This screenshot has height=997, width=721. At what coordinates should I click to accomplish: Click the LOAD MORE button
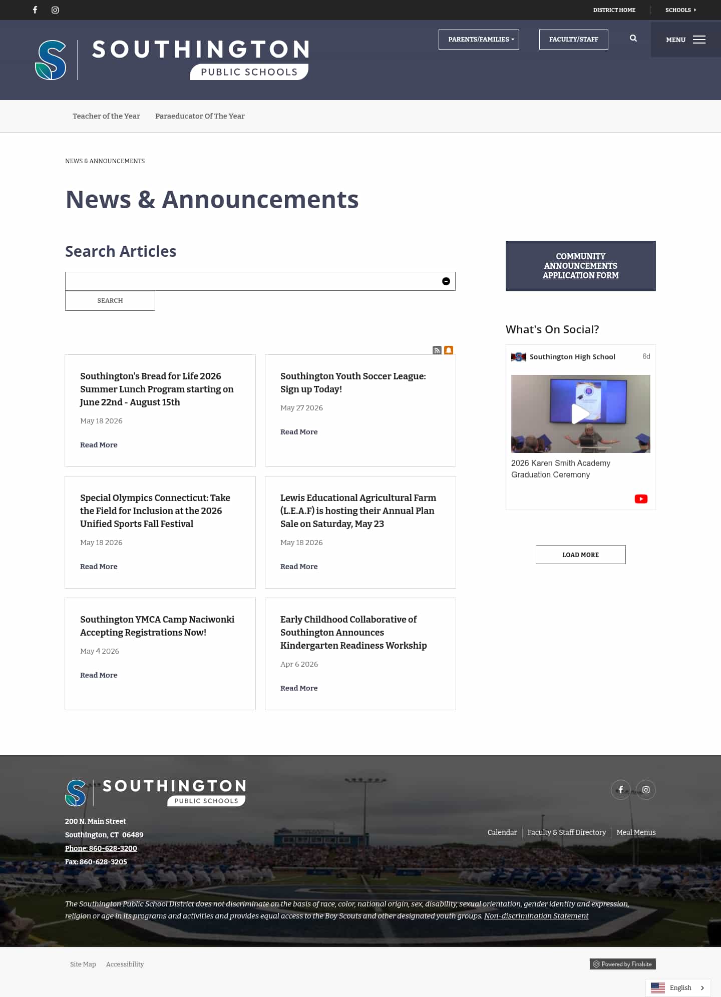581,555
